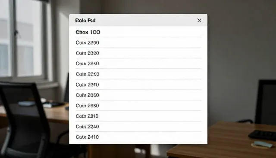Select the Cuix 2310 list item
The image size is (276, 158).
point(138,85)
